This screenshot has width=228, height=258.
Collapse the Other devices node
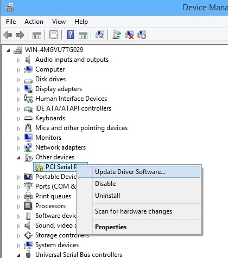[x=18, y=158]
